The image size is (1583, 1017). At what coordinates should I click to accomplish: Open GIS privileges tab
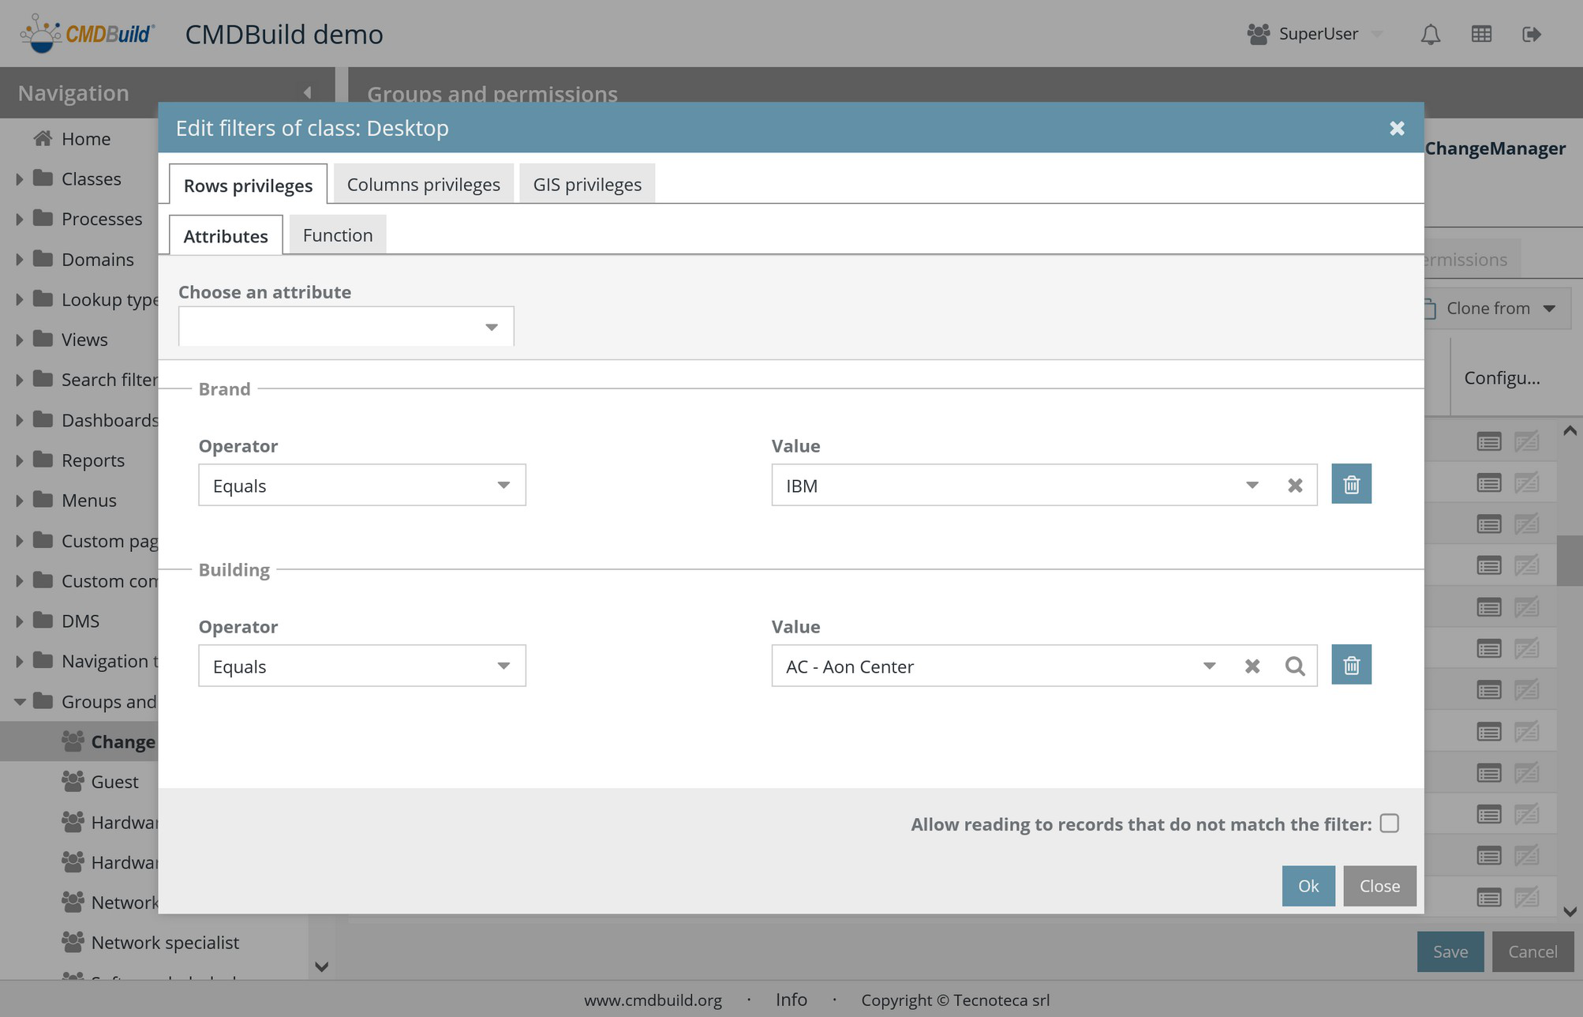tap(586, 185)
